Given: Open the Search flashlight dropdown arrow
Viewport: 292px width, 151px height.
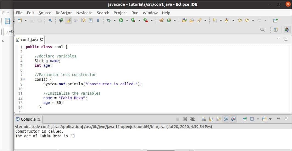Looking at the screenshot, I should coord(205,21).
